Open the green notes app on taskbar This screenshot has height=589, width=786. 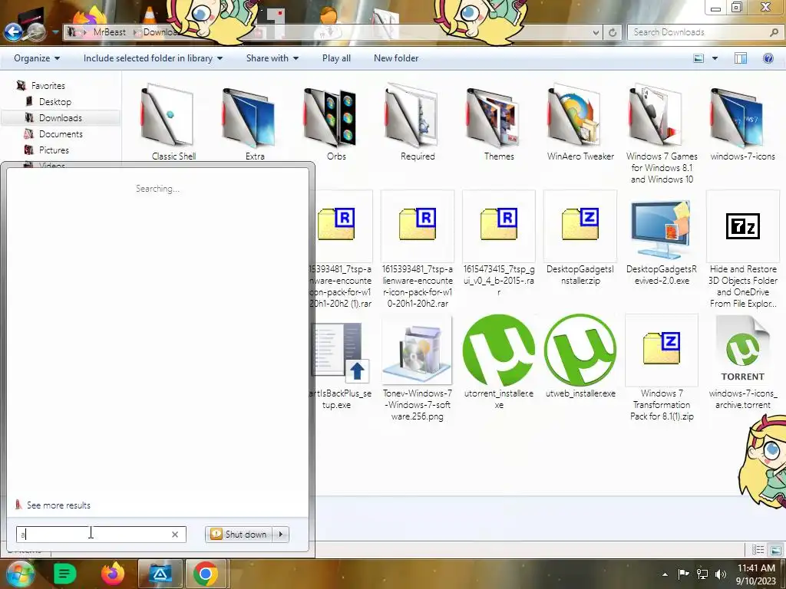pyautogui.click(x=64, y=574)
